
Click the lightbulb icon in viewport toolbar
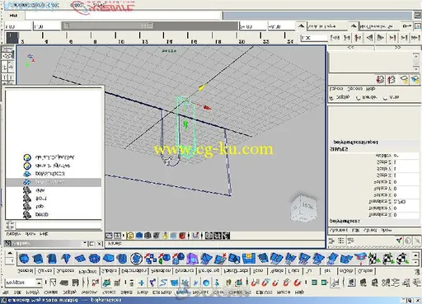pos(165,236)
